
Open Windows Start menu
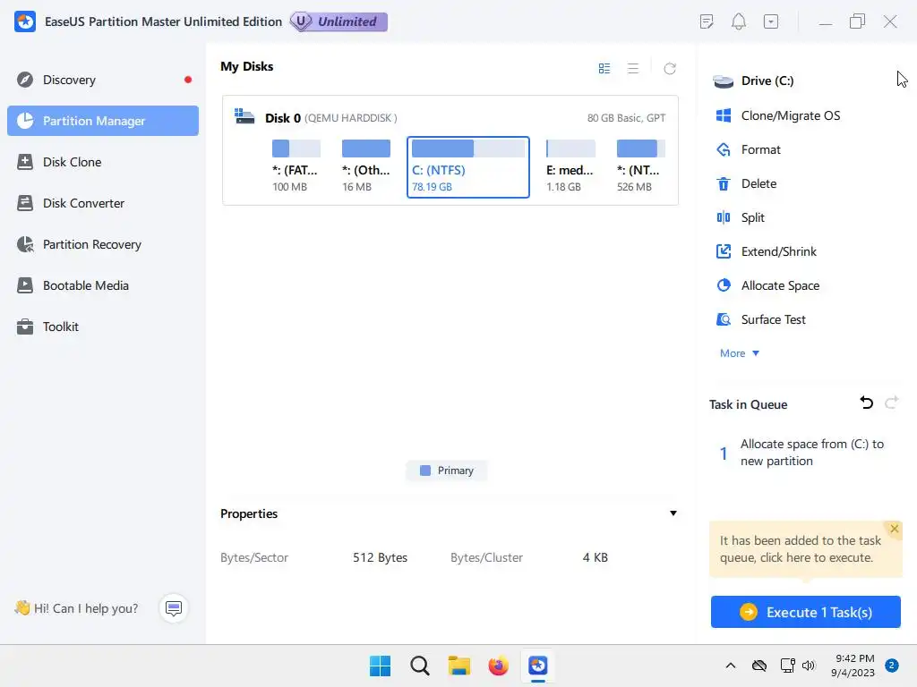(380, 666)
